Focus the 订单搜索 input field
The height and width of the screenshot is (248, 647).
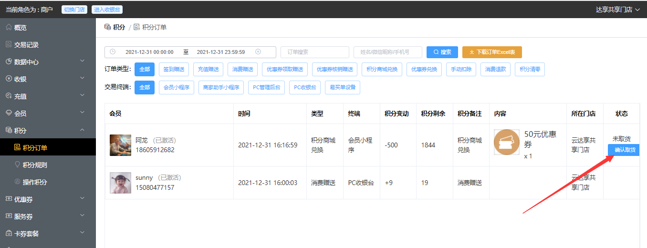pyautogui.click(x=315, y=52)
